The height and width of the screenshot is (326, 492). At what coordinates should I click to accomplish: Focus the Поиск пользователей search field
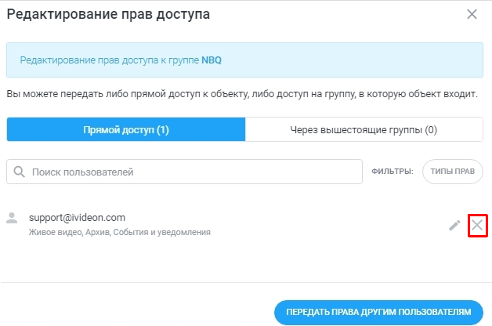pos(185,172)
